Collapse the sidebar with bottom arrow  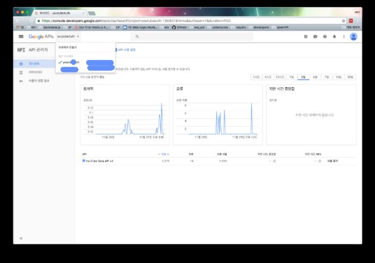pos(21,238)
